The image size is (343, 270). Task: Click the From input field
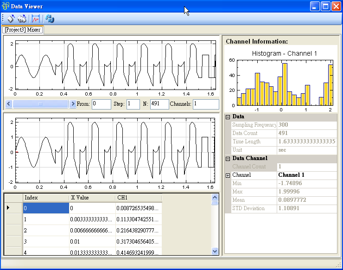(x=101, y=104)
